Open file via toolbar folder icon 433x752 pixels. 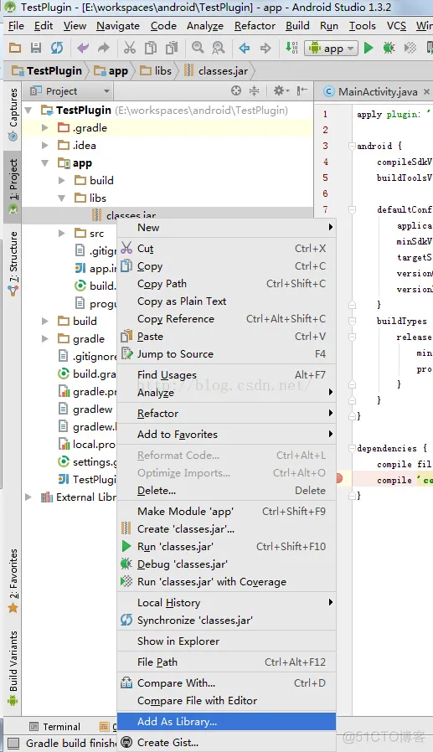click(15, 48)
